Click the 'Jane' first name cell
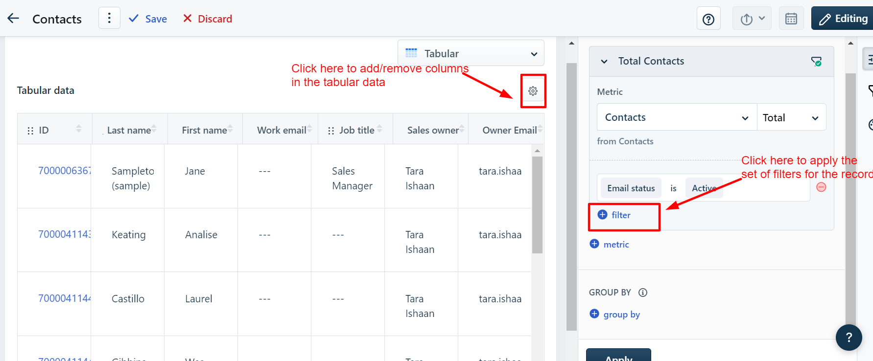The height and width of the screenshot is (361, 873). coord(195,171)
